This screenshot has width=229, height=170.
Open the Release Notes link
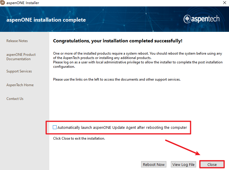tap(17, 41)
